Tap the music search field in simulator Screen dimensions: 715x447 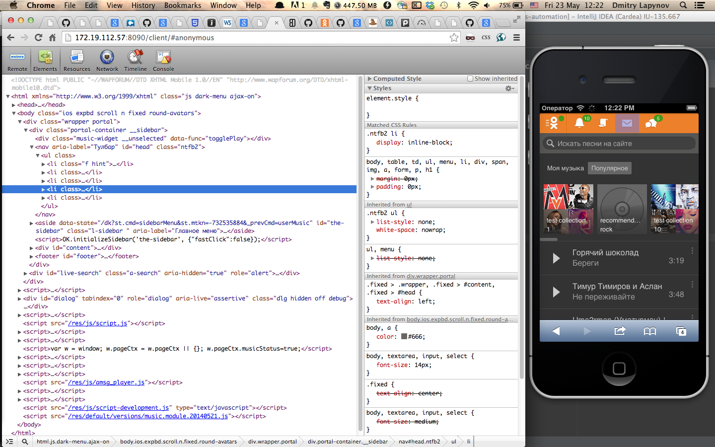[x=619, y=144]
